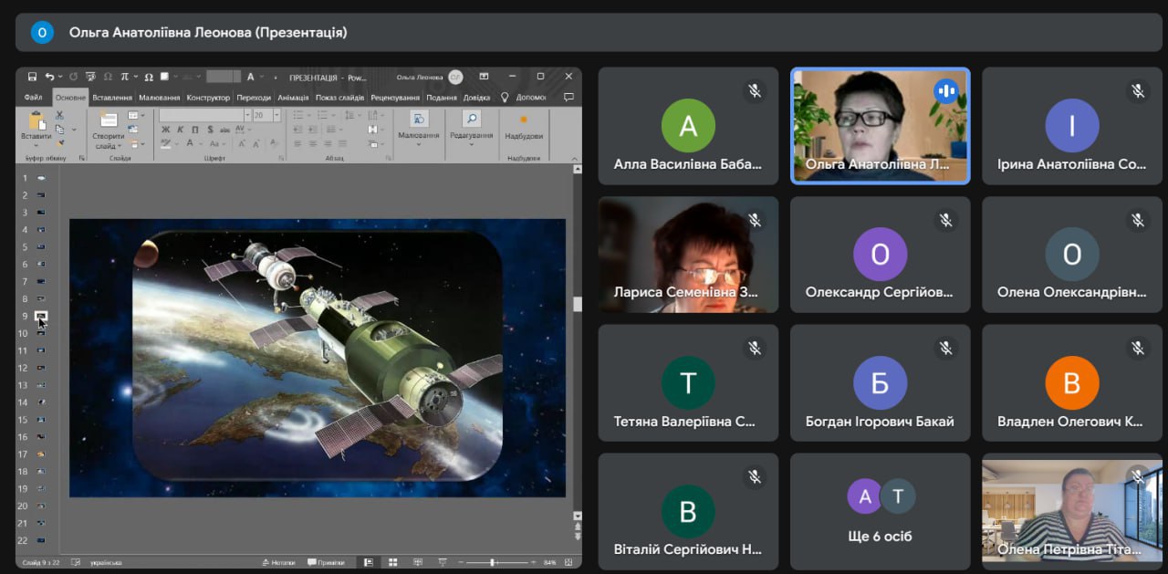
Task: Click the zoom out minus button
Action: pos(460,562)
